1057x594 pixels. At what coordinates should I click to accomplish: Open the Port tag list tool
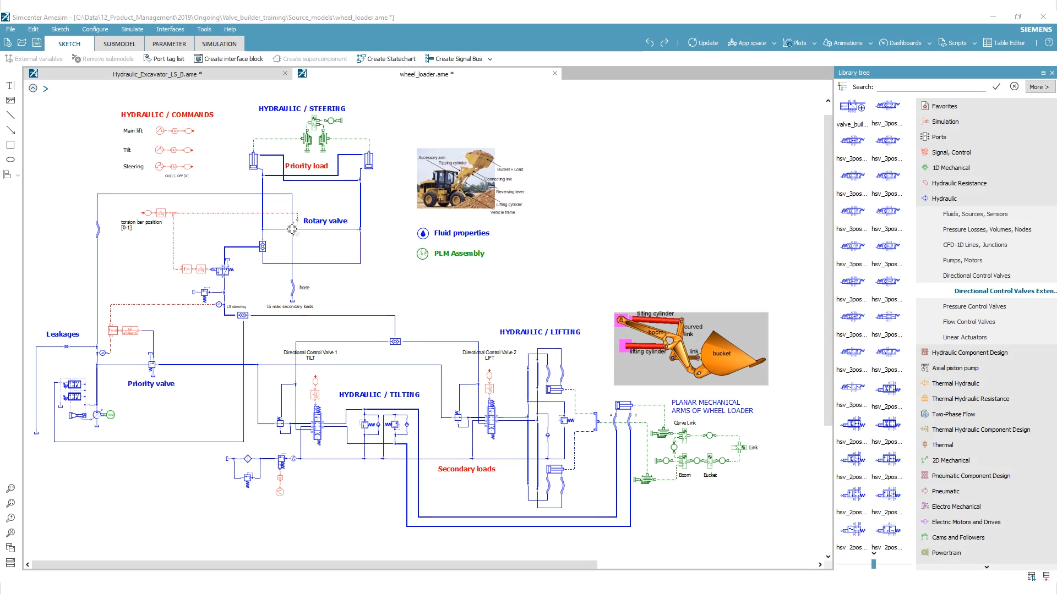(164, 58)
